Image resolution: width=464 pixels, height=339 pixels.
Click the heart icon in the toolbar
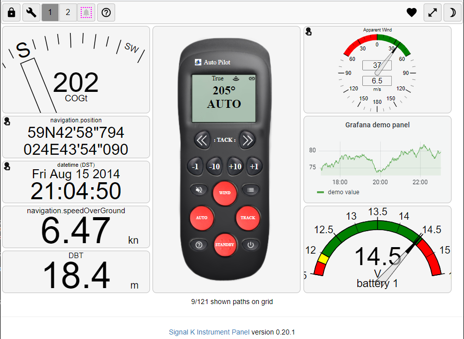(x=411, y=12)
